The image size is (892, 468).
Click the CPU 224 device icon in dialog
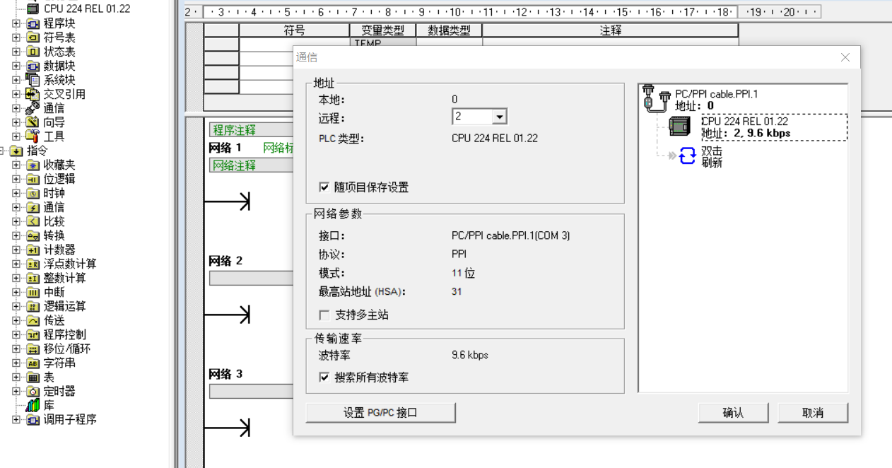[679, 127]
